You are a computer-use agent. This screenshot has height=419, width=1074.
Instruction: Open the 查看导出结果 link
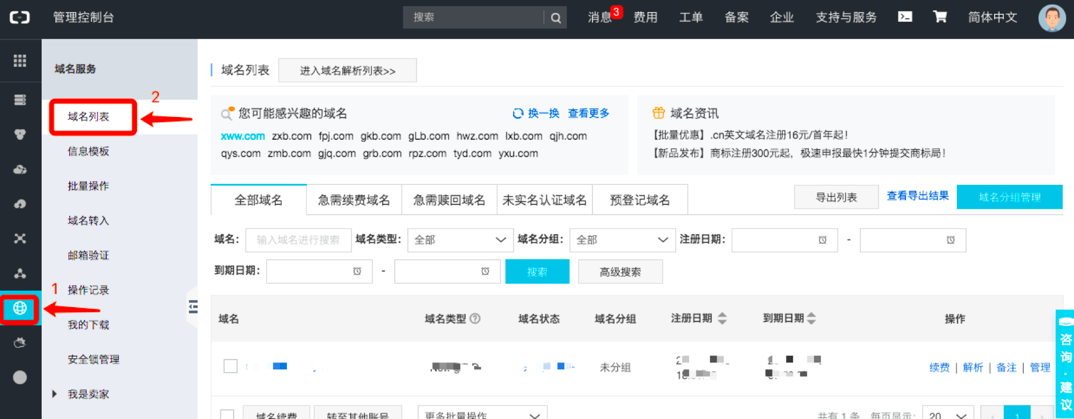tap(917, 196)
